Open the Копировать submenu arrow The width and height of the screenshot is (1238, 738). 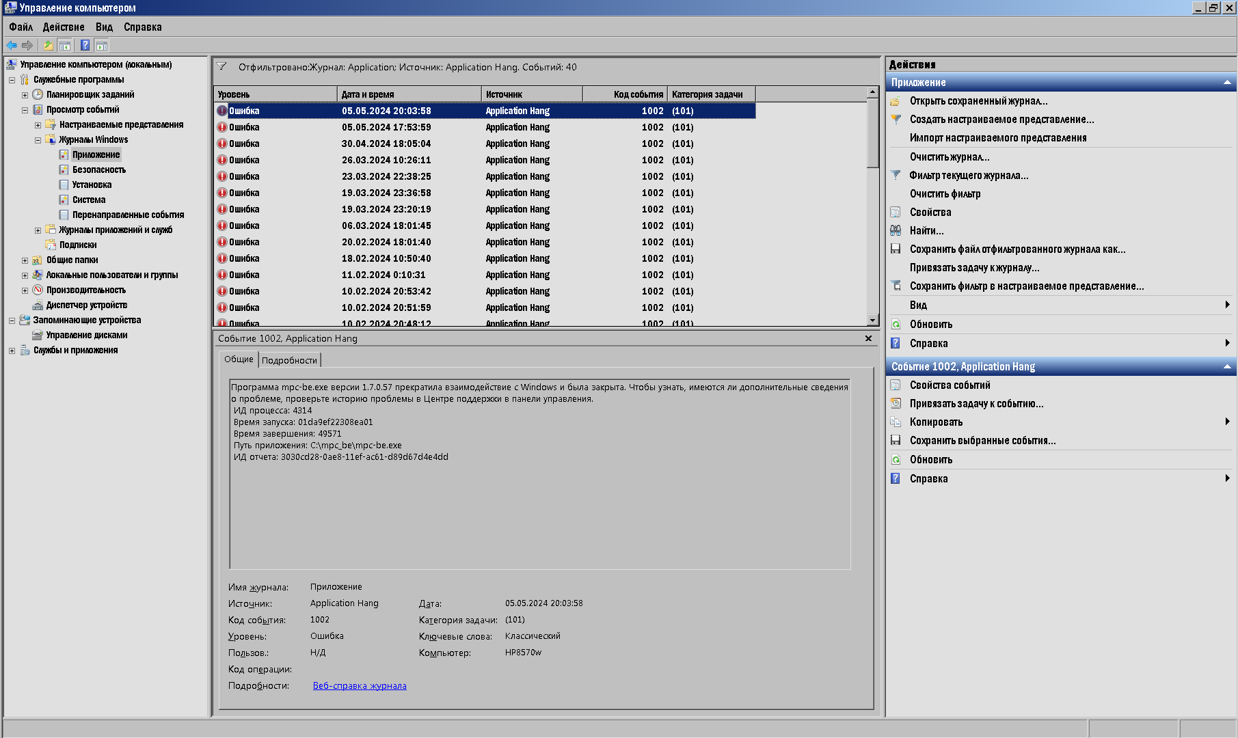pyautogui.click(x=1228, y=422)
